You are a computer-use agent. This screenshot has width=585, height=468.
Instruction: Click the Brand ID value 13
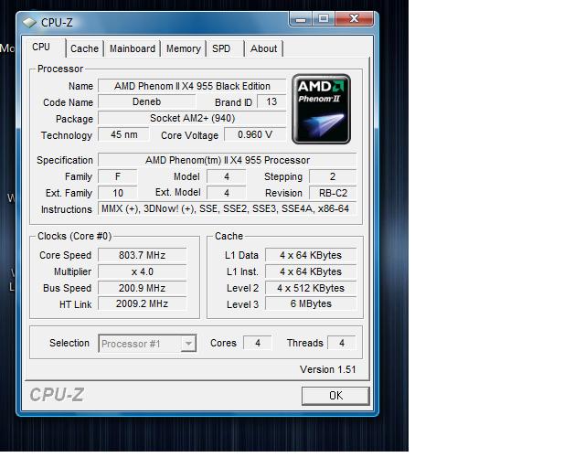click(271, 101)
